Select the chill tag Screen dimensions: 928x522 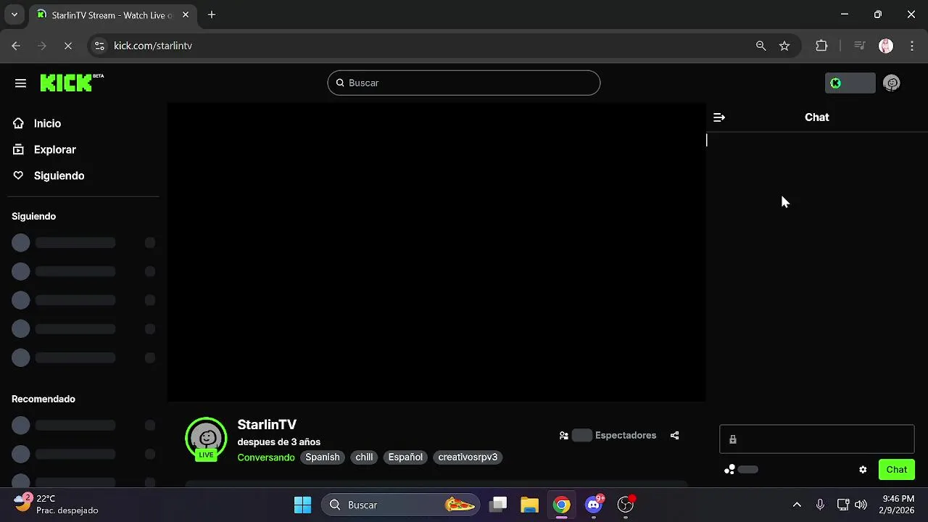364,457
